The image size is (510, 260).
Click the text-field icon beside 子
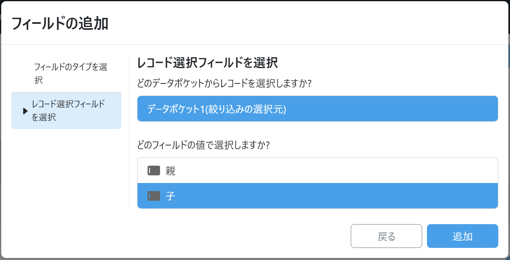click(154, 196)
